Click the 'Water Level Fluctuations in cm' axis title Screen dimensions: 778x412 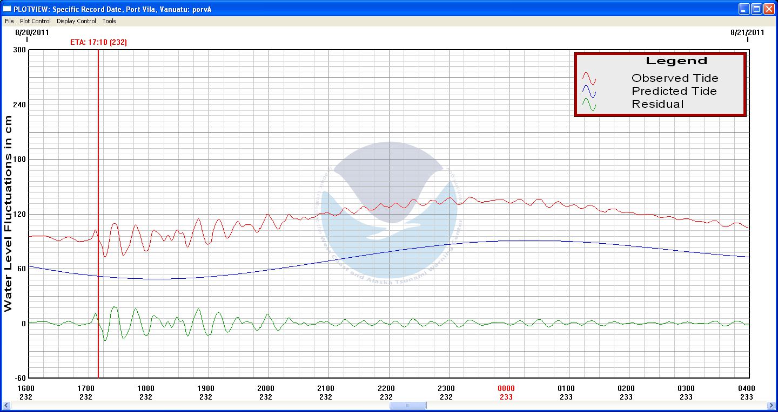coord(8,214)
